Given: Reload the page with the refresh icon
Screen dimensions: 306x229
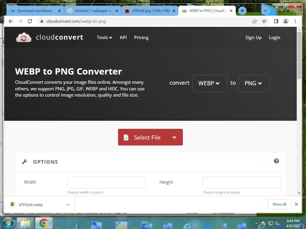Looking at the screenshot, I should pos(30,21).
